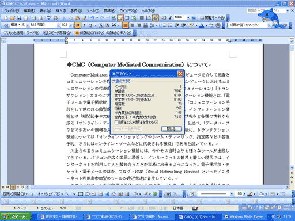Open the 0.5 line weight dropdown

click(244, 194)
